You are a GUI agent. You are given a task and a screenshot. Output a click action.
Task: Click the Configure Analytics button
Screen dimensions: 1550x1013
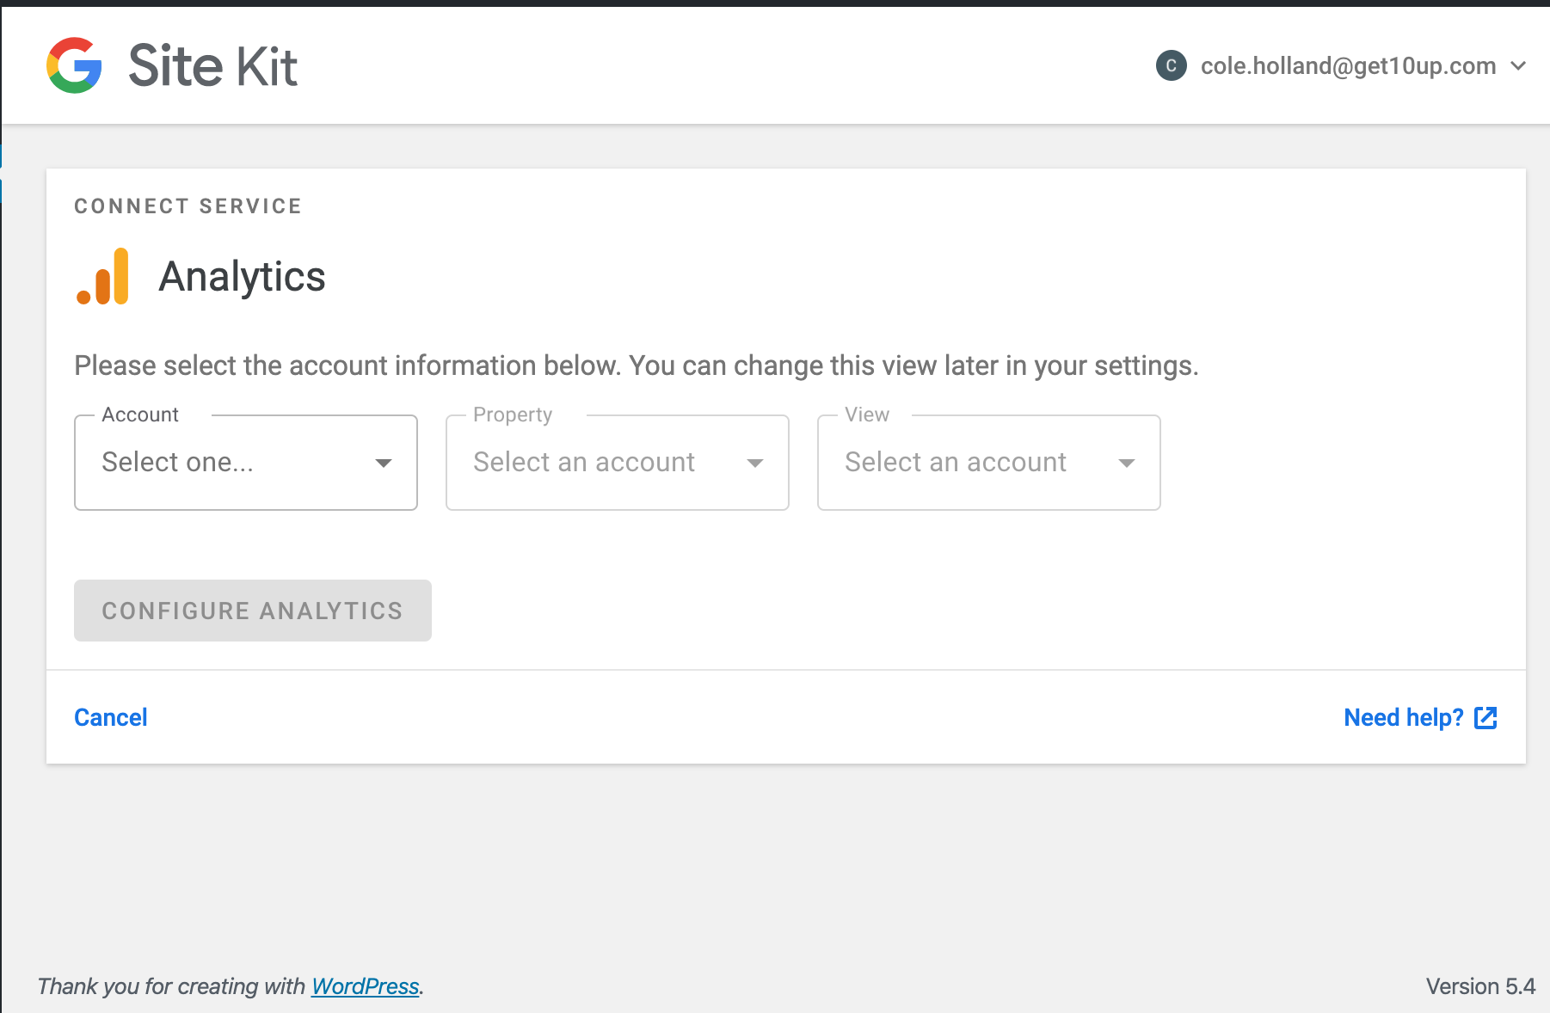click(x=253, y=611)
